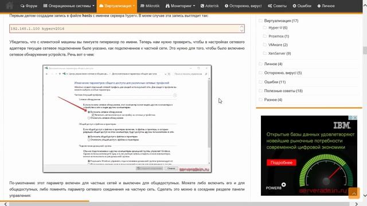This screenshot has height=206, width=367.
Task: Click the horizontal scrollbar left arrow
Action: click(x=5, y=204)
